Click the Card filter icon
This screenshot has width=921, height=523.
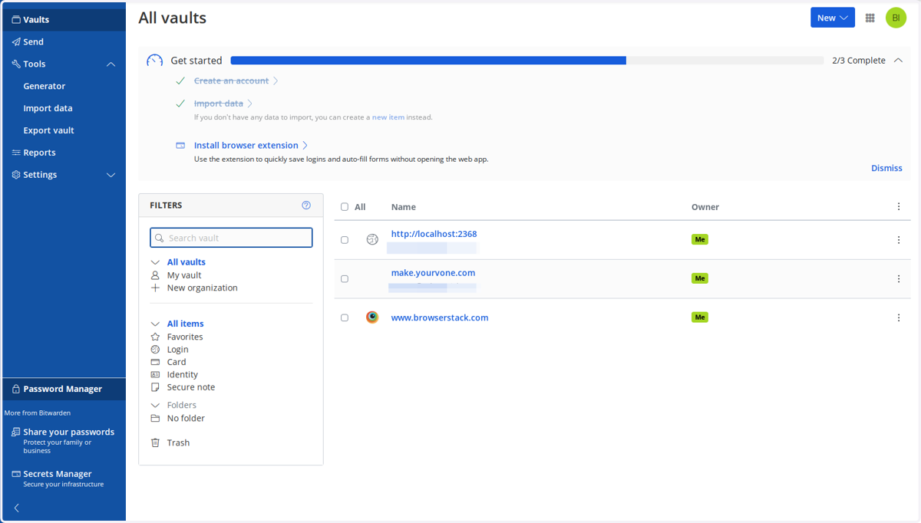click(x=155, y=362)
